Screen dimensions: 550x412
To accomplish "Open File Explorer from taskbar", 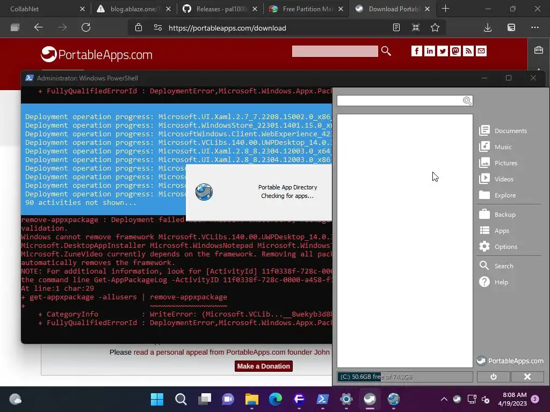I will (252, 399).
